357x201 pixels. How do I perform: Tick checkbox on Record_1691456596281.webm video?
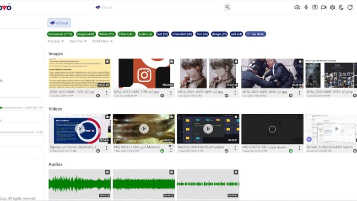[x=236, y=117]
